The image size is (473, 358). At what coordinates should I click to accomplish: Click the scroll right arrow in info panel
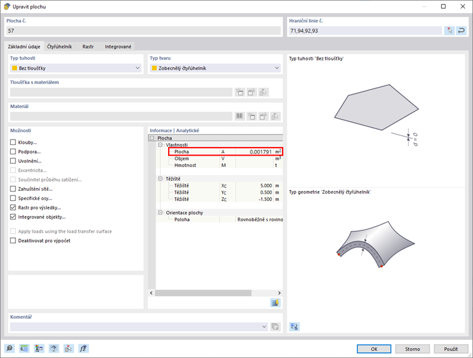pos(279,293)
